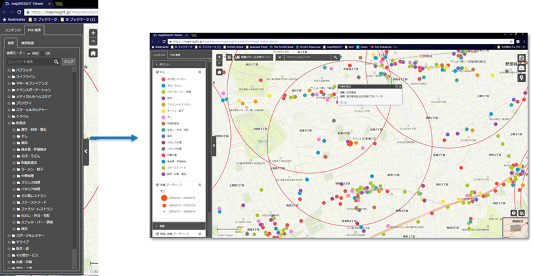Open the layer list icon beside zoom controls

(229, 58)
